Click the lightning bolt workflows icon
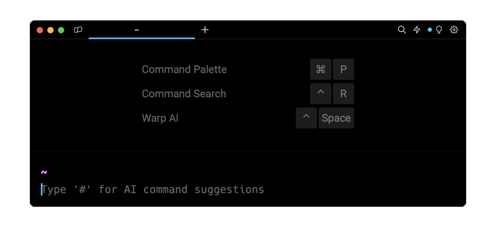The image size is (496, 246). [417, 30]
